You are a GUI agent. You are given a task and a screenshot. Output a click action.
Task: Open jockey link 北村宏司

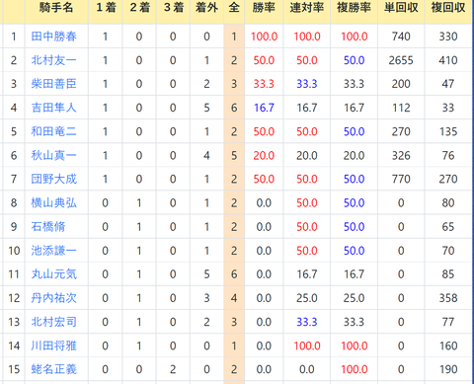[54, 322]
